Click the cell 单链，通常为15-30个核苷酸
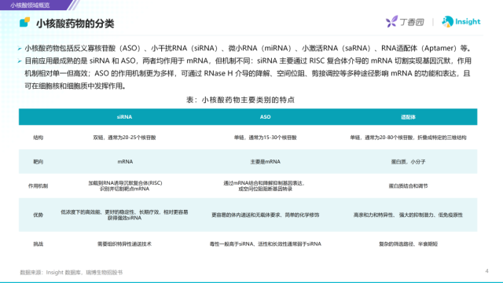The width and height of the screenshot is (503, 283). click(x=266, y=138)
